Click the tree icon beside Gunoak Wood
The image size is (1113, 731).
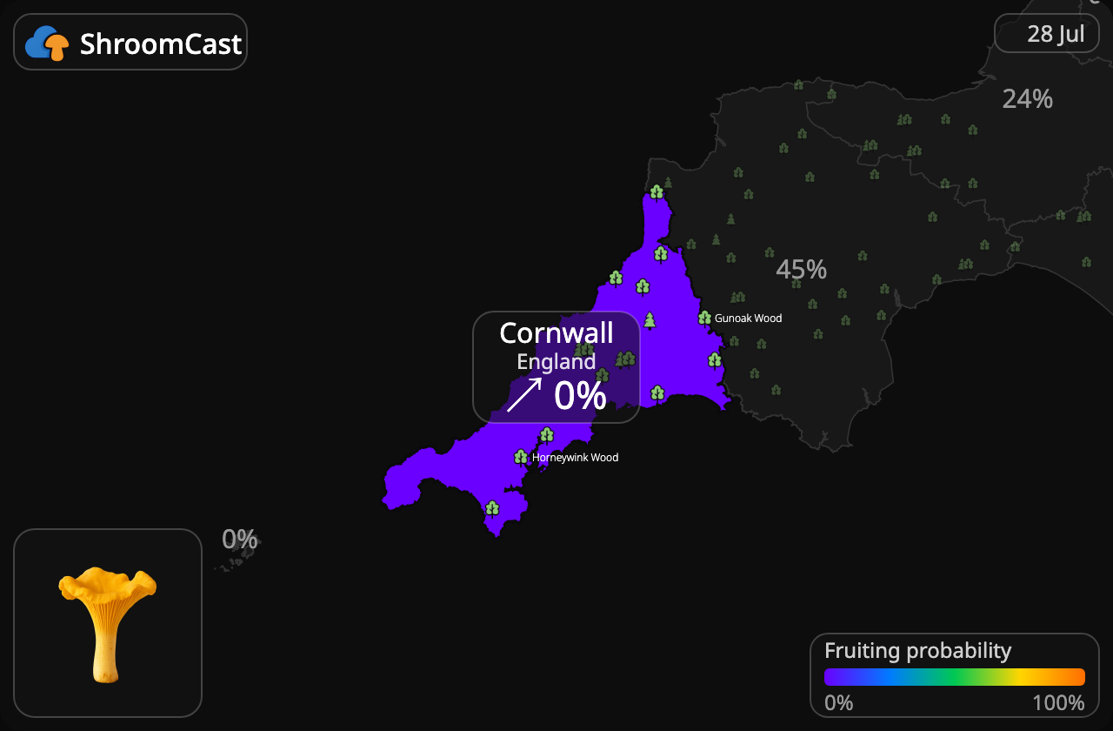pyautogui.click(x=704, y=318)
